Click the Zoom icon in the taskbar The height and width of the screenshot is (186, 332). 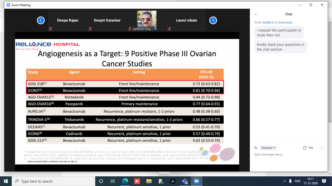196,181
